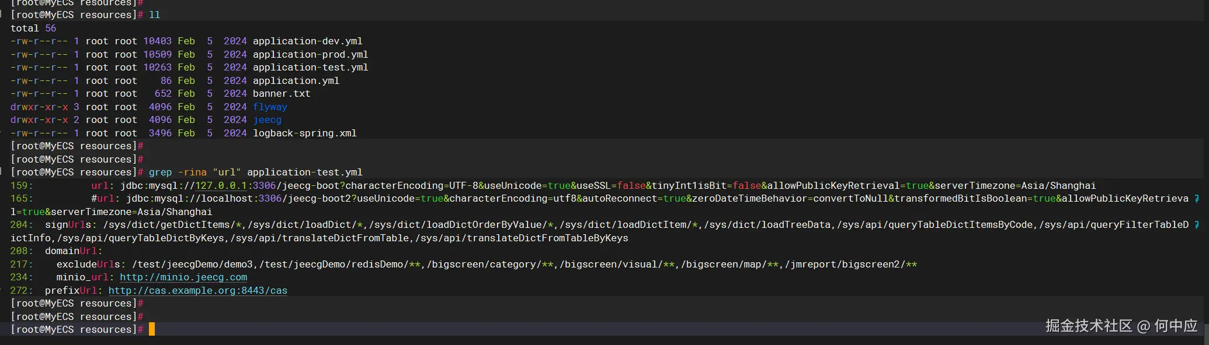
Task: Click serverTimezone=Asia/Shanghai at end of line 159
Action: [1015, 186]
